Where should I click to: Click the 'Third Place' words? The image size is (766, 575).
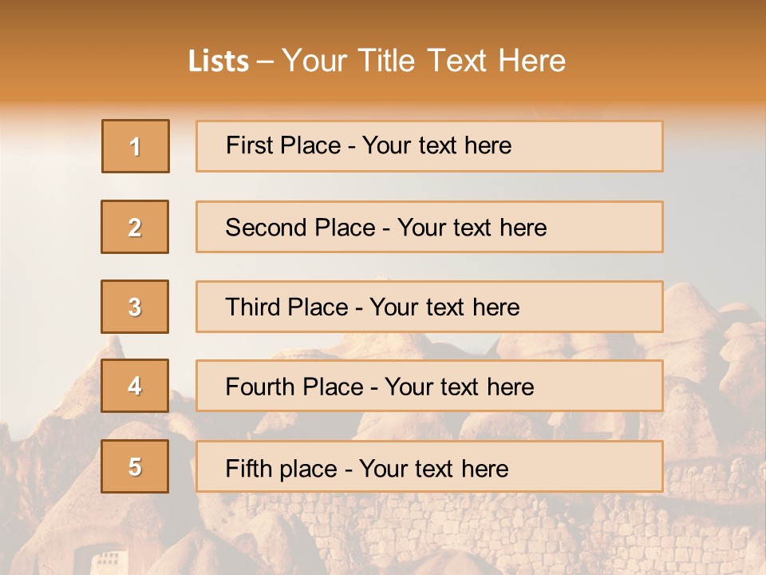click(x=287, y=307)
